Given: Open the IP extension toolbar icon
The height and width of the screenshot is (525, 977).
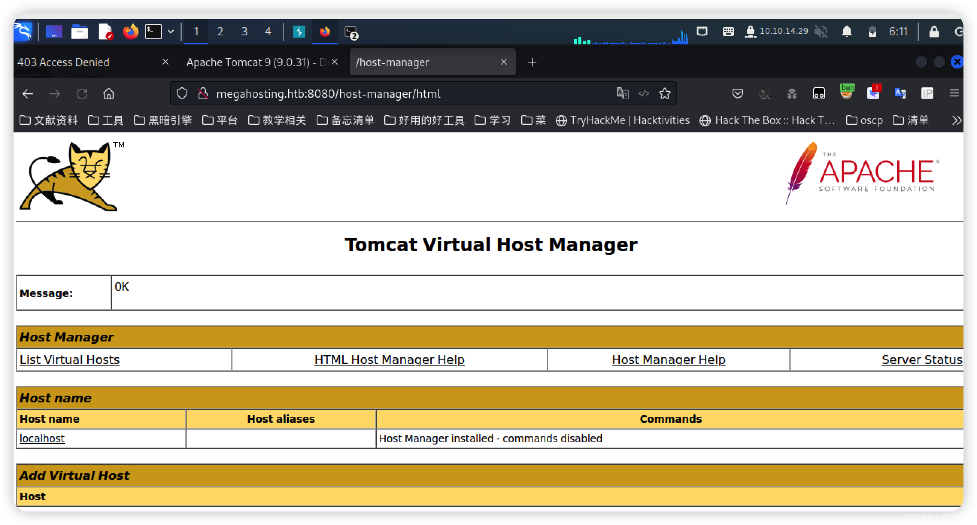Looking at the screenshot, I should (927, 93).
